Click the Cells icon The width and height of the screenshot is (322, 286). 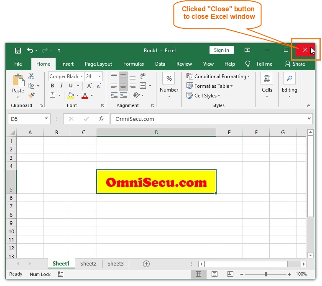click(267, 78)
